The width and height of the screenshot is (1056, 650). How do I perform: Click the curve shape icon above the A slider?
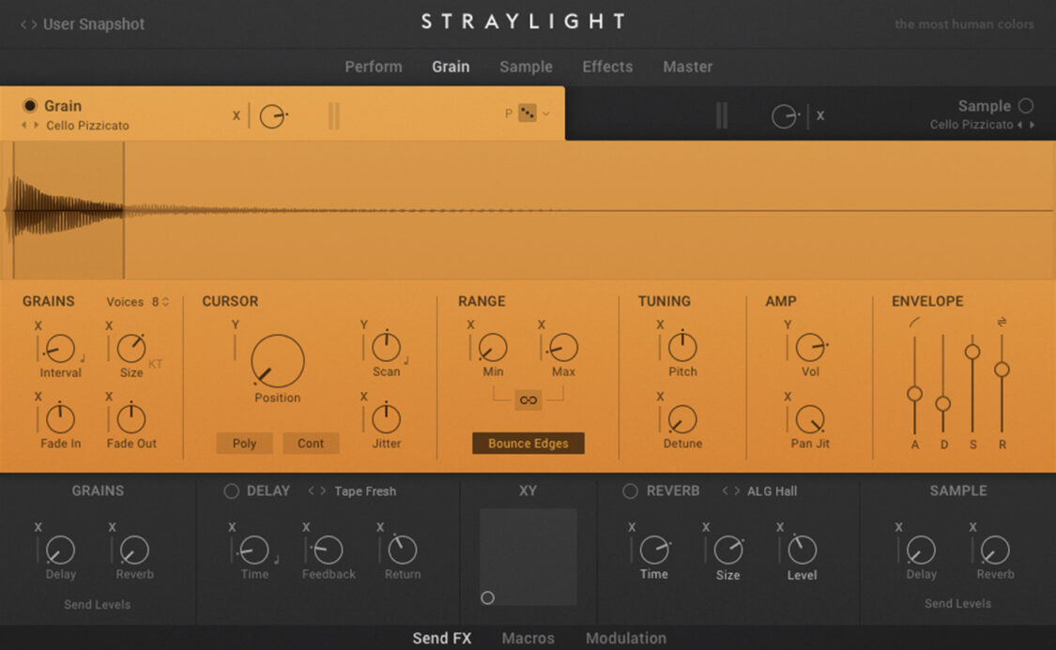915,322
